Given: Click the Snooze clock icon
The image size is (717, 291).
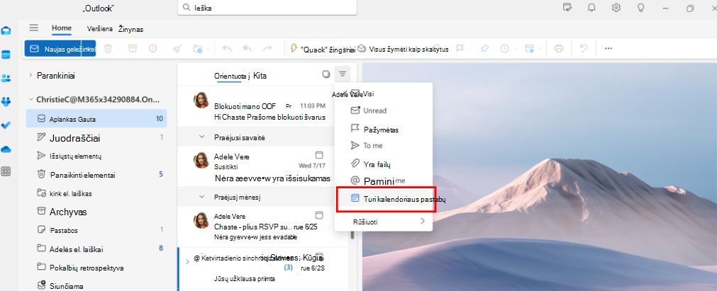Looking at the screenshot, I should click(x=505, y=48).
